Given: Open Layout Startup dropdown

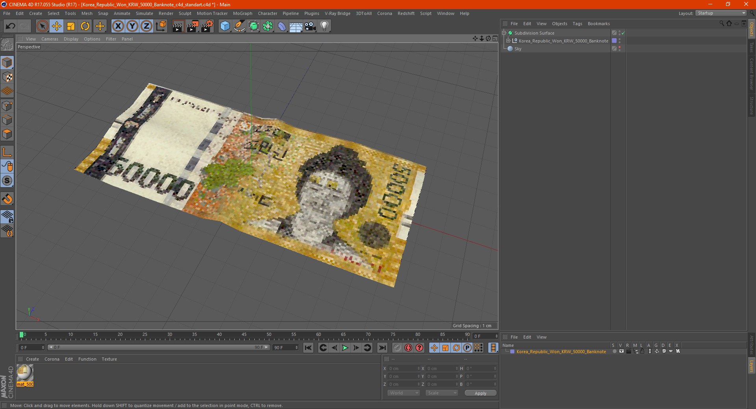Looking at the screenshot, I should click(721, 13).
